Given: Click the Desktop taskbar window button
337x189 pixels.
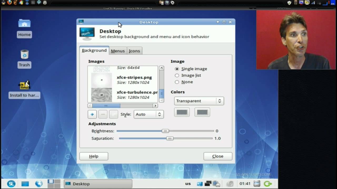Looking at the screenshot, I should point(98,184).
